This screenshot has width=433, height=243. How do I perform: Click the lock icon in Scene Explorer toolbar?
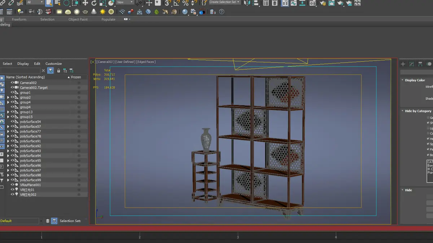click(58, 71)
